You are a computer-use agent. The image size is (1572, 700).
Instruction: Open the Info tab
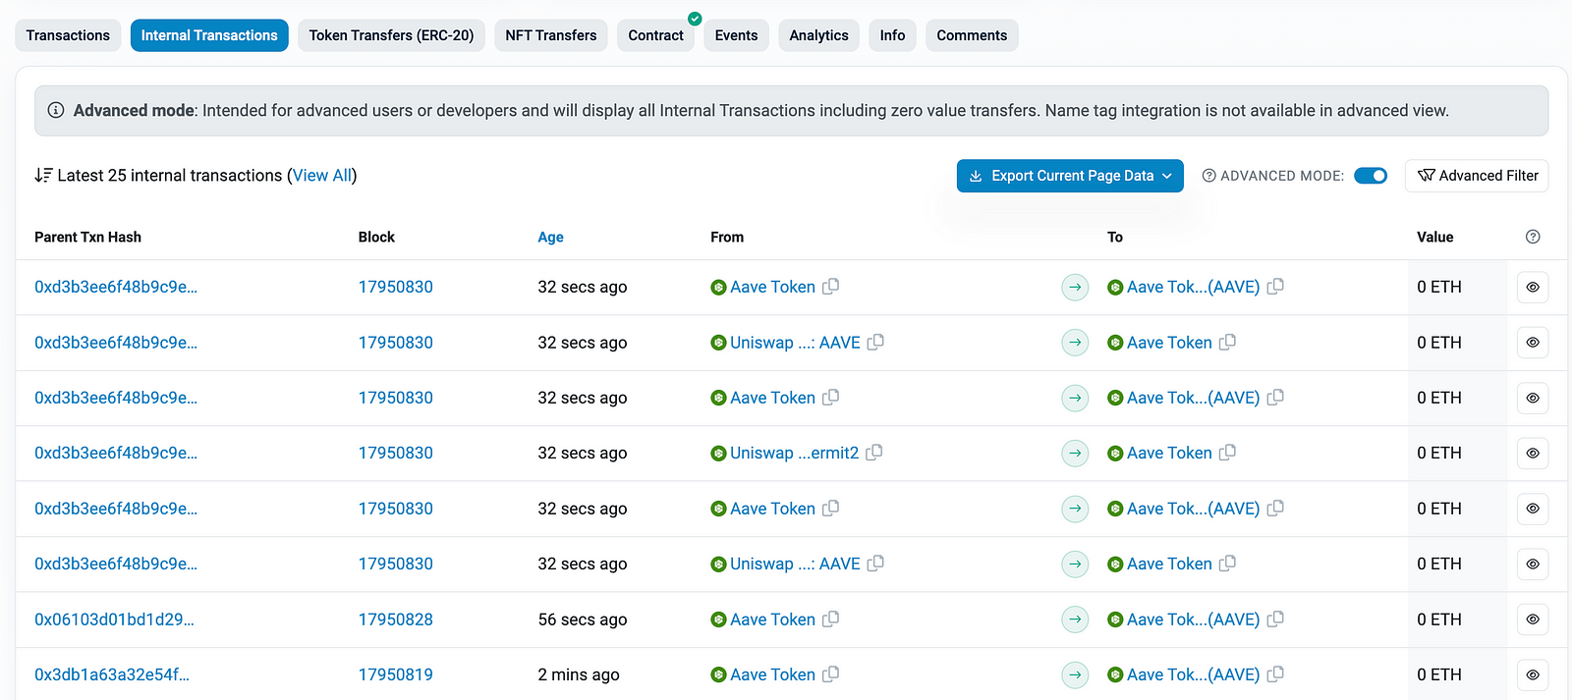click(892, 35)
